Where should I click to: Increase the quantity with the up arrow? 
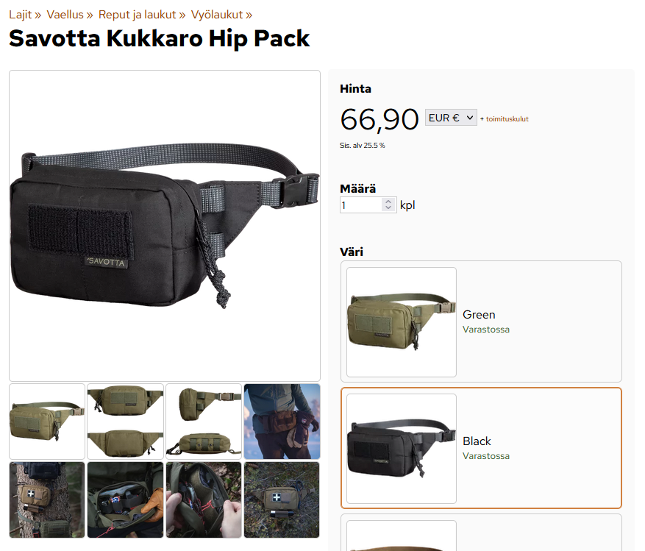(388, 202)
